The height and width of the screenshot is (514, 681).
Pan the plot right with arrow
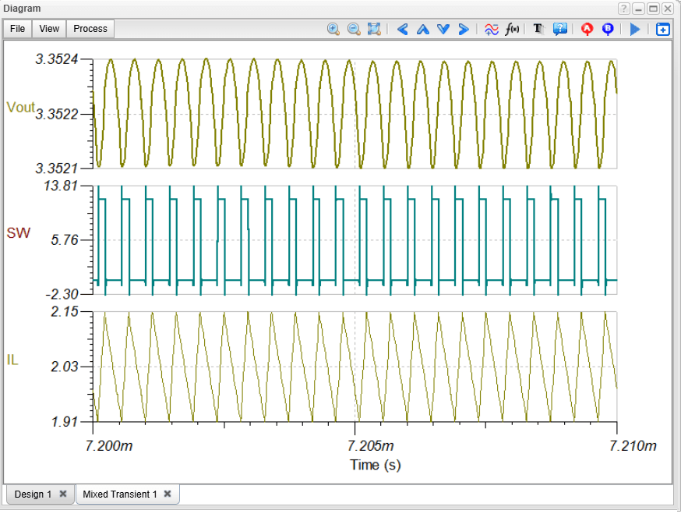point(464,29)
